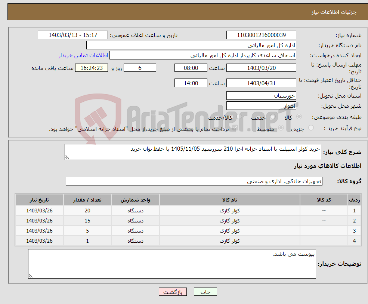Click the buyer organization name field

(x=191, y=45)
